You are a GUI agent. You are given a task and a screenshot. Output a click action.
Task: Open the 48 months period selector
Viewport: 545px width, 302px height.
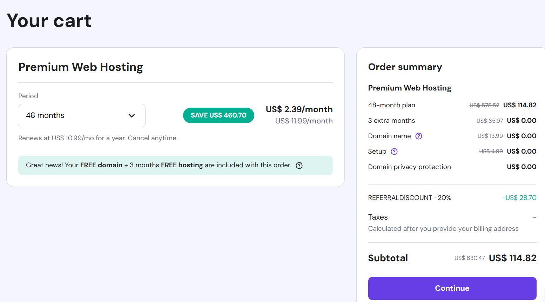tap(82, 115)
